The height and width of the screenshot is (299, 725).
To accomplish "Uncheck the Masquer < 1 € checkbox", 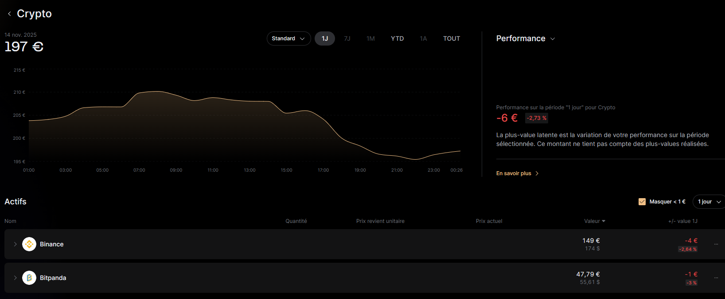I will (642, 202).
